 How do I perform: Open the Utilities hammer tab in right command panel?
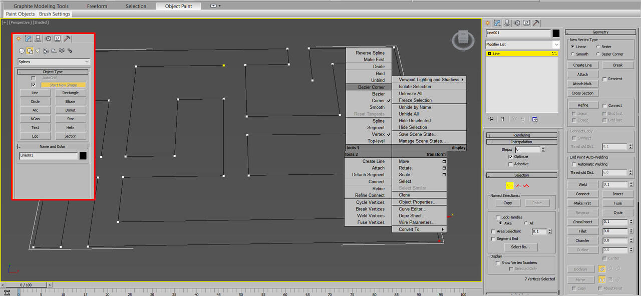pos(536,23)
